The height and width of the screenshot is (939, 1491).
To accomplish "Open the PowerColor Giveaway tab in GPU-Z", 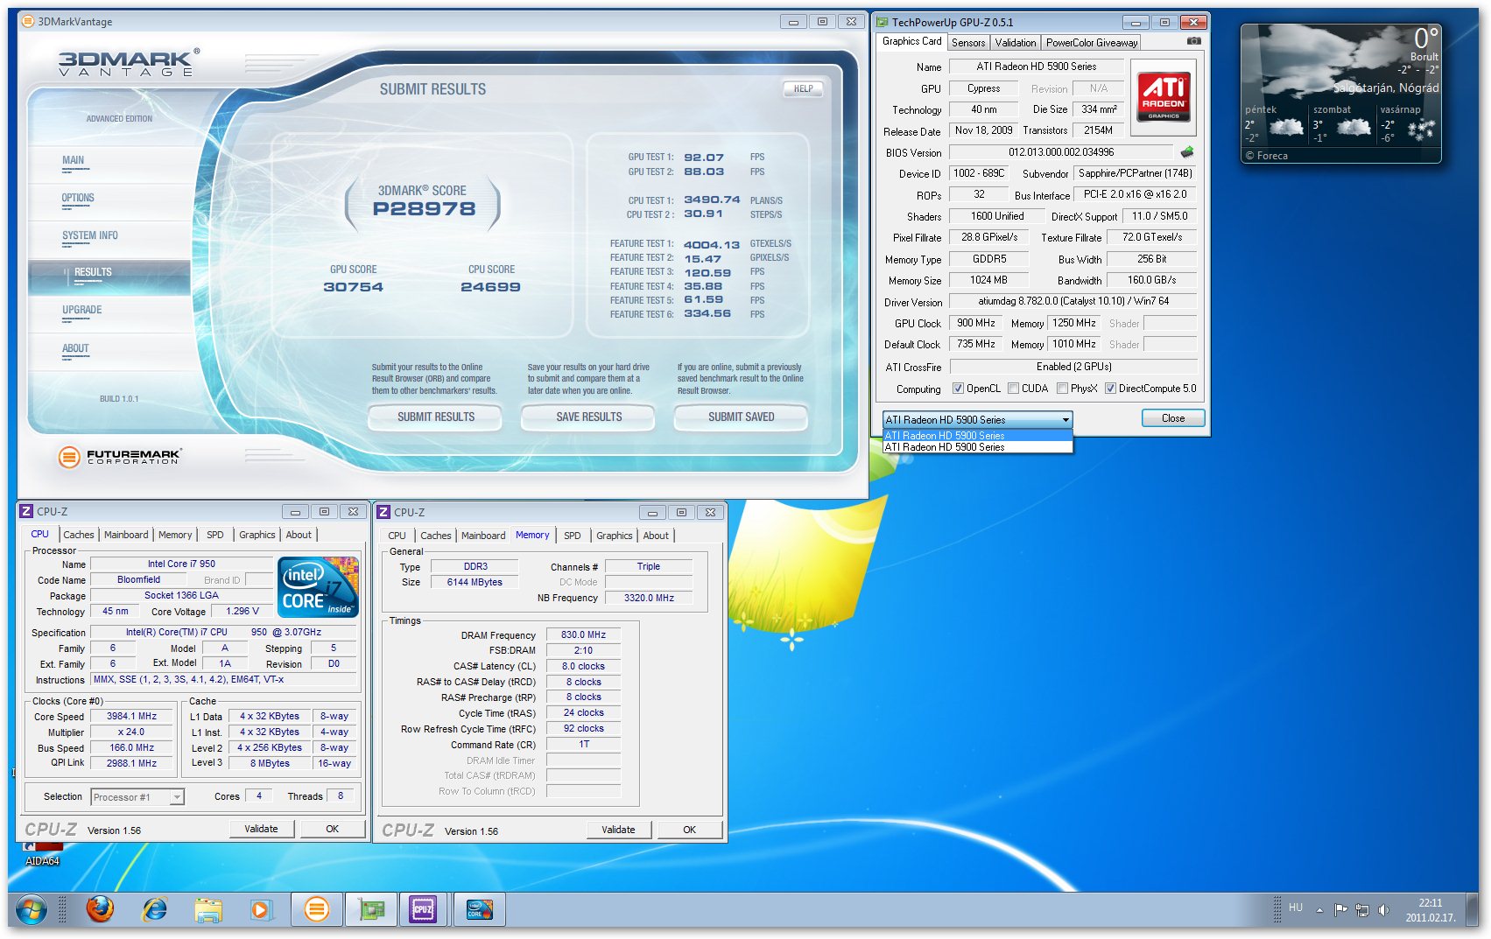I will click(1092, 42).
